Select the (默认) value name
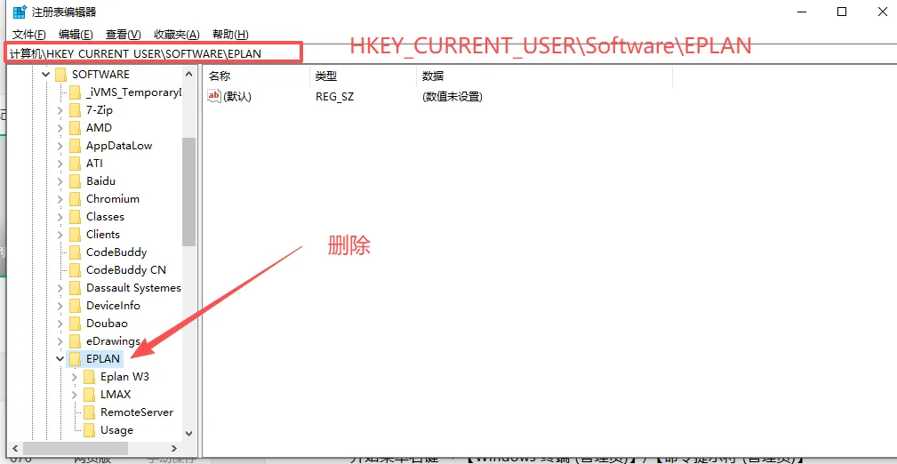897x464 pixels. [x=237, y=97]
